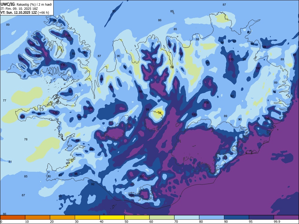Image resolution: width=299 pixels, height=224 pixels.
Task: Click the dark blue 90–95 legend swatch
Action: pos(237,217)
